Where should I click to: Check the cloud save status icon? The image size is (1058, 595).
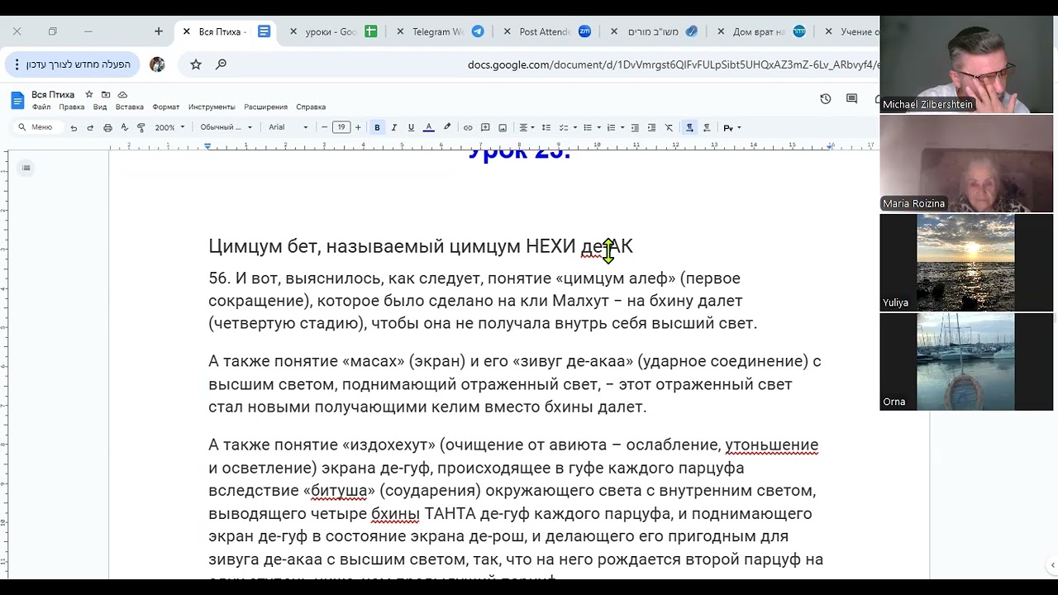[x=122, y=94]
